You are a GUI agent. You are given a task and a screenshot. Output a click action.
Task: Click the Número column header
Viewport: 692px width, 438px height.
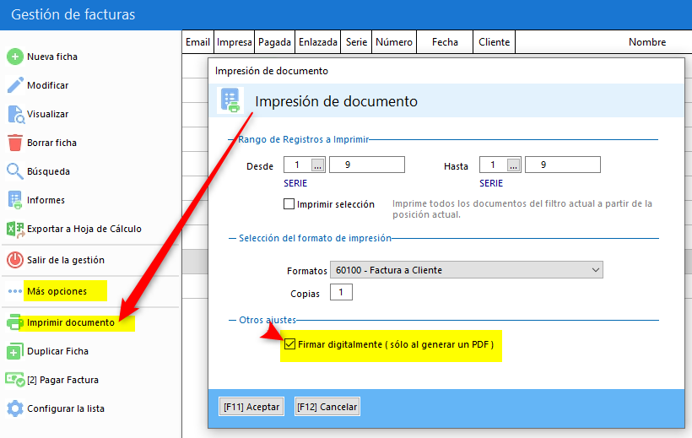click(394, 42)
